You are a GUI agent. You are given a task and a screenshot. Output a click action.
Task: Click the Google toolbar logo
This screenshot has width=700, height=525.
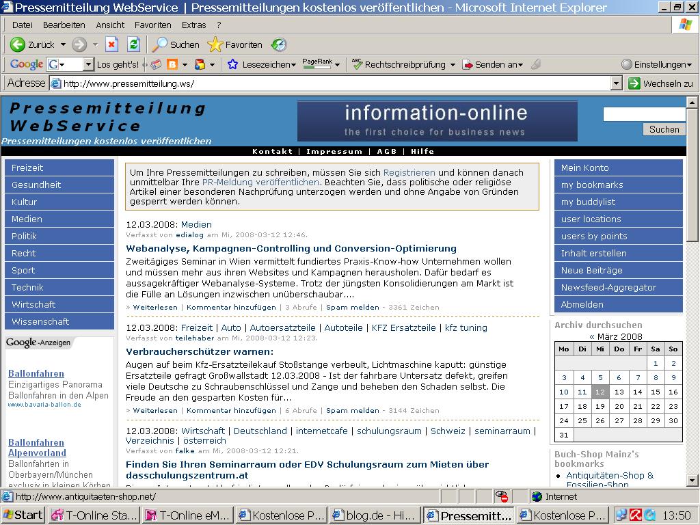(x=27, y=64)
